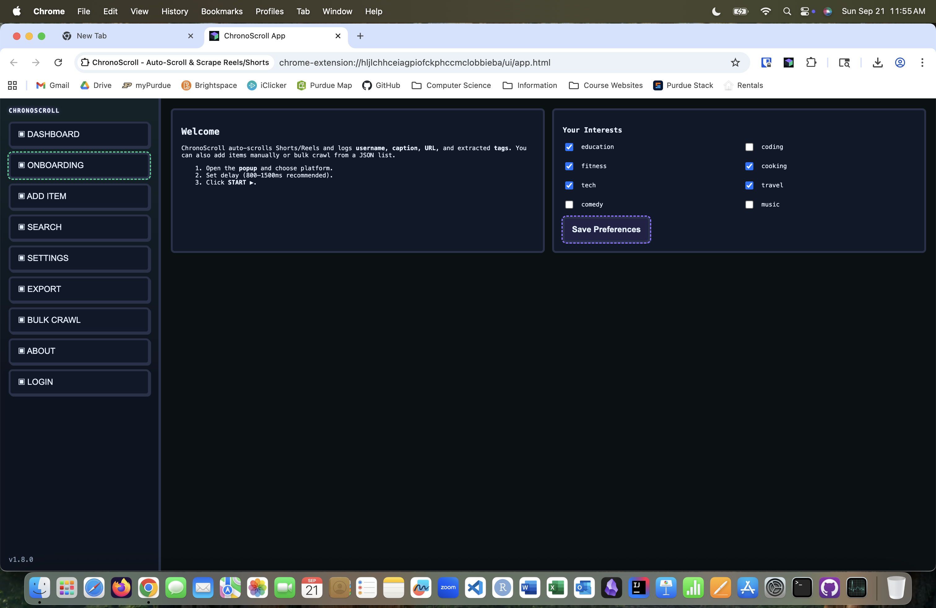The image size is (936, 608).
Task: Open the Chrome three-dot menu
Action: 922,63
